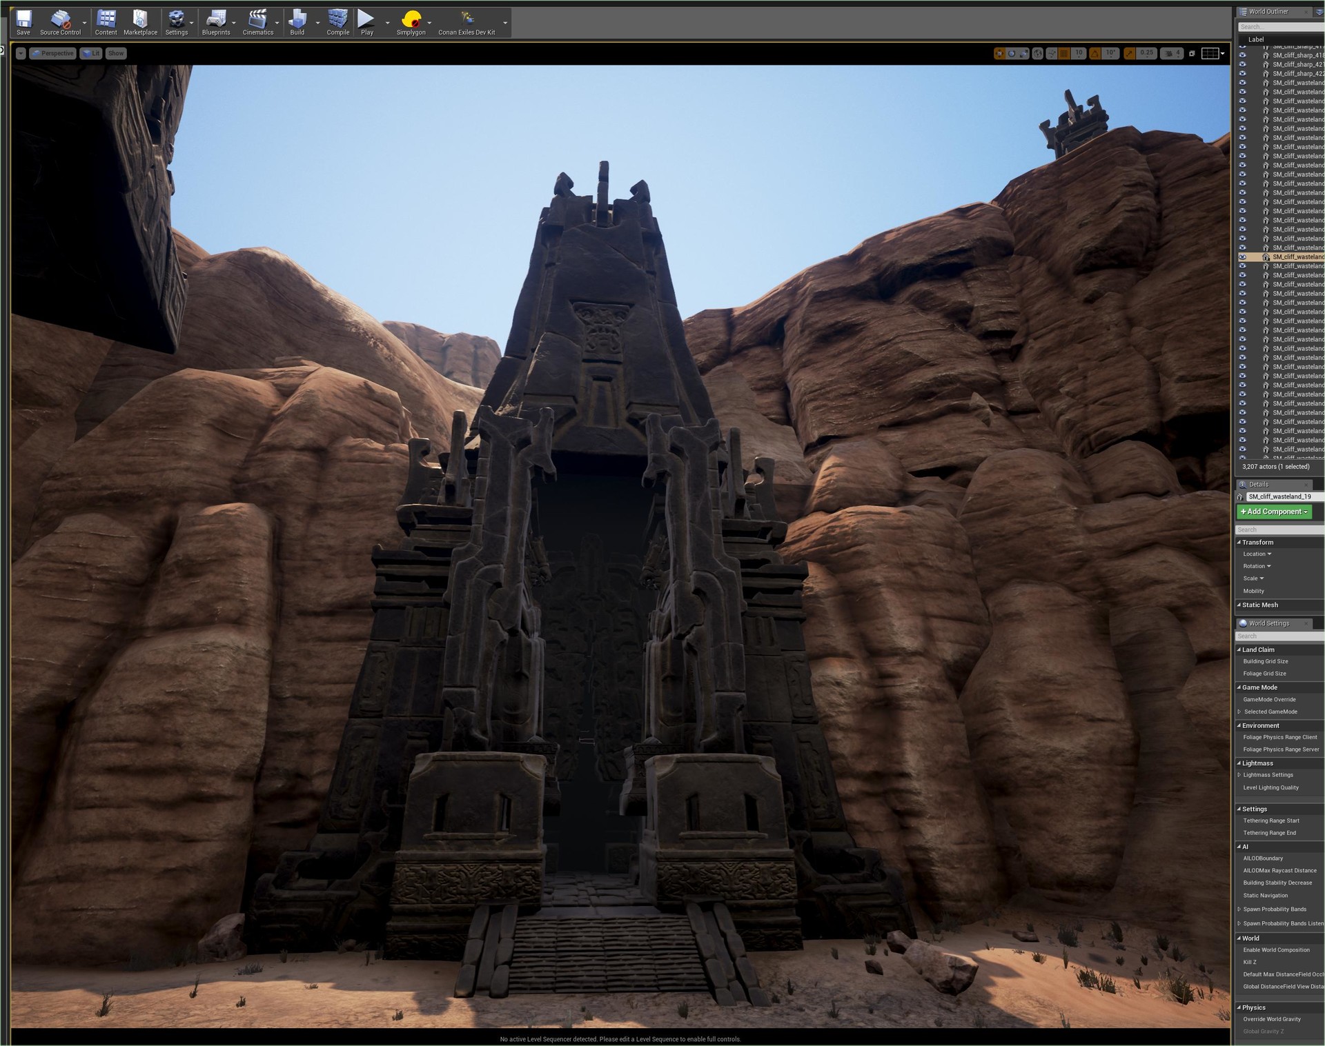Image resolution: width=1325 pixels, height=1046 pixels.
Task: Click the mesh icon on the highlighted outliner row
Action: coord(1266,257)
